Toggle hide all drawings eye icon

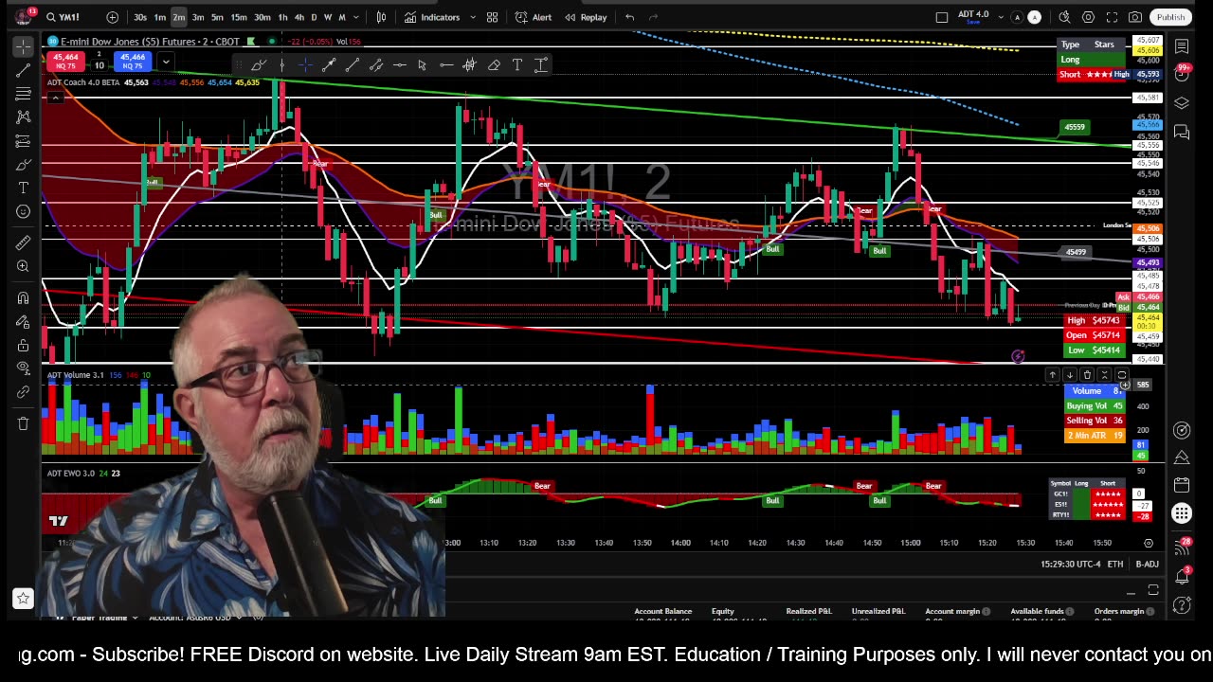(x=23, y=368)
